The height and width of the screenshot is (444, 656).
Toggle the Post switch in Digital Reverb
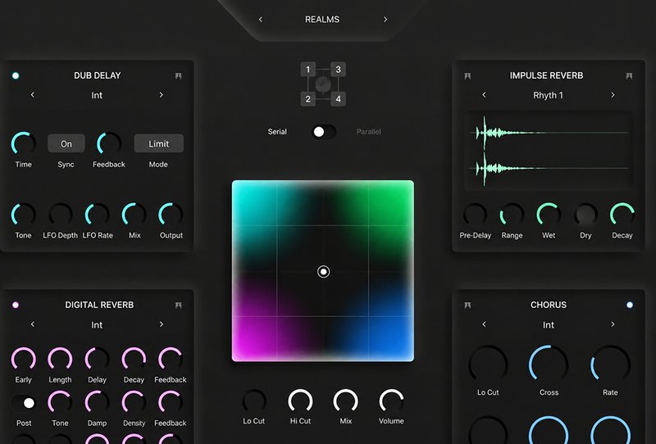point(24,403)
